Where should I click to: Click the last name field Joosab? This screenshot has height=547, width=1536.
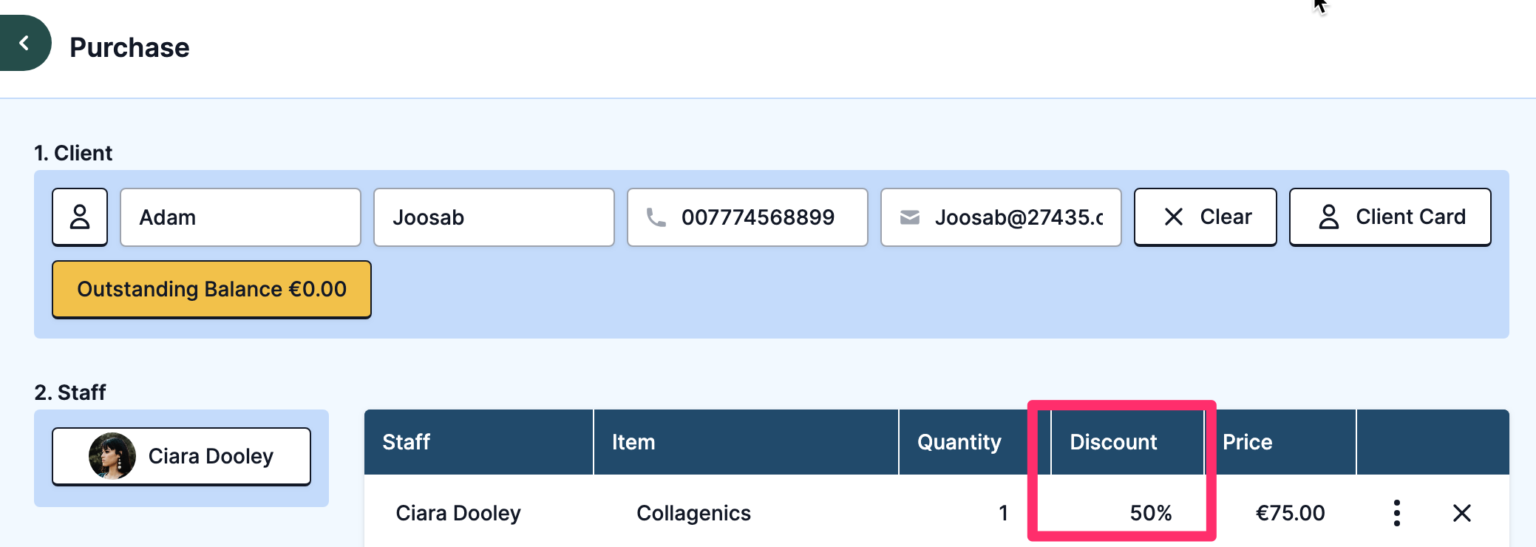pyautogui.click(x=494, y=217)
